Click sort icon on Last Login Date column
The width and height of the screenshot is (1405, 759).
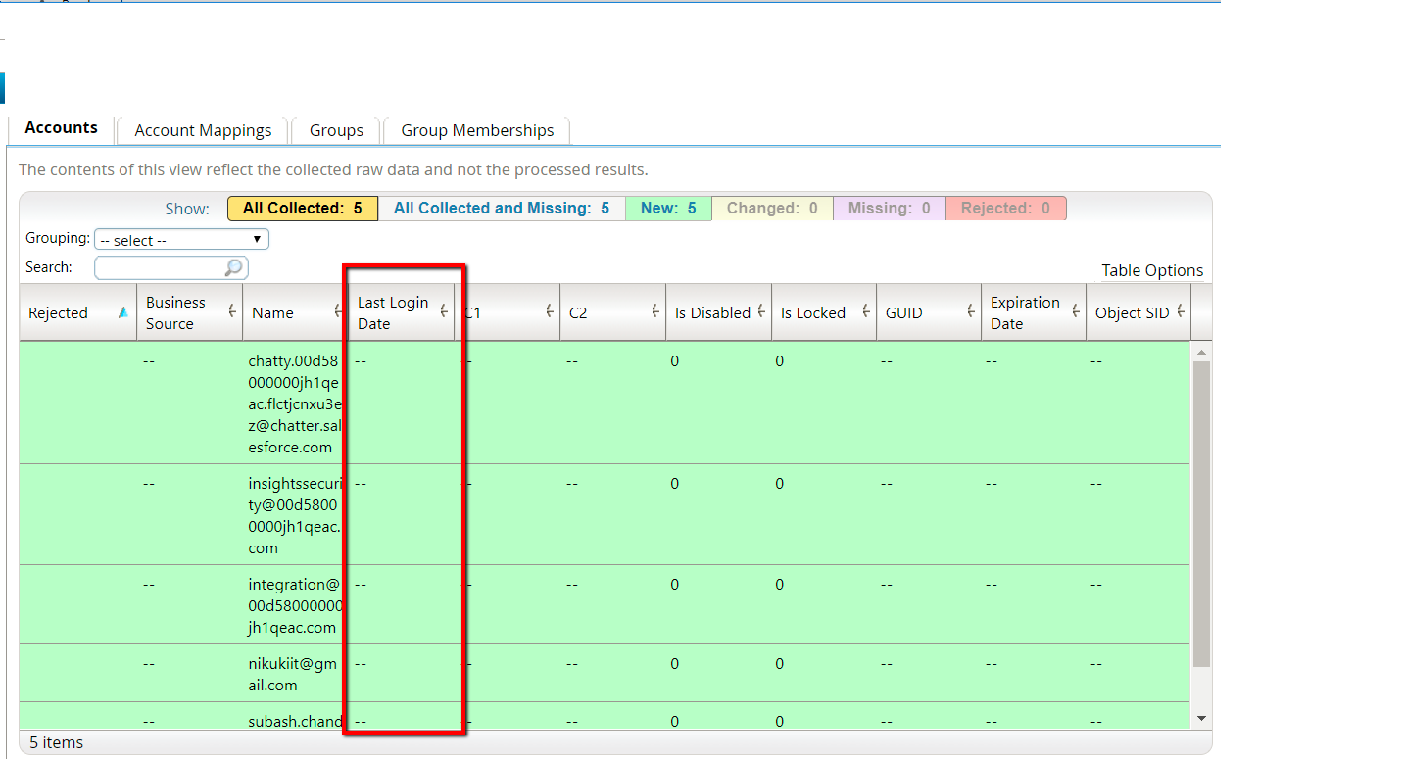click(443, 311)
